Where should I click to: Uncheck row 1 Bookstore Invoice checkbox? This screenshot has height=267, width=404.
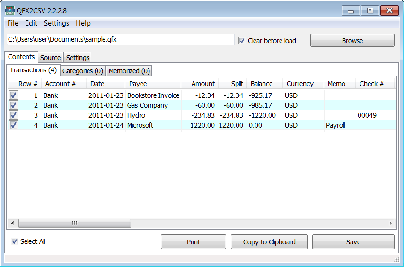tap(14, 95)
